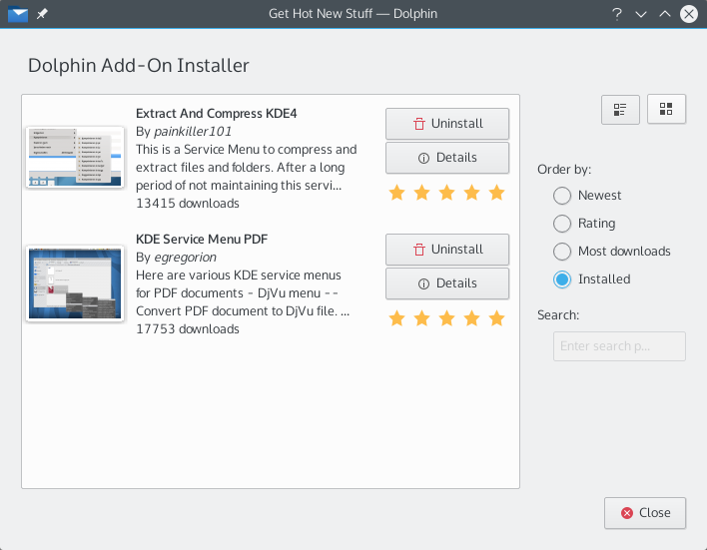The image size is (707, 550).
Task: Click author name egregorion
Action: click(x=185, y=257)
